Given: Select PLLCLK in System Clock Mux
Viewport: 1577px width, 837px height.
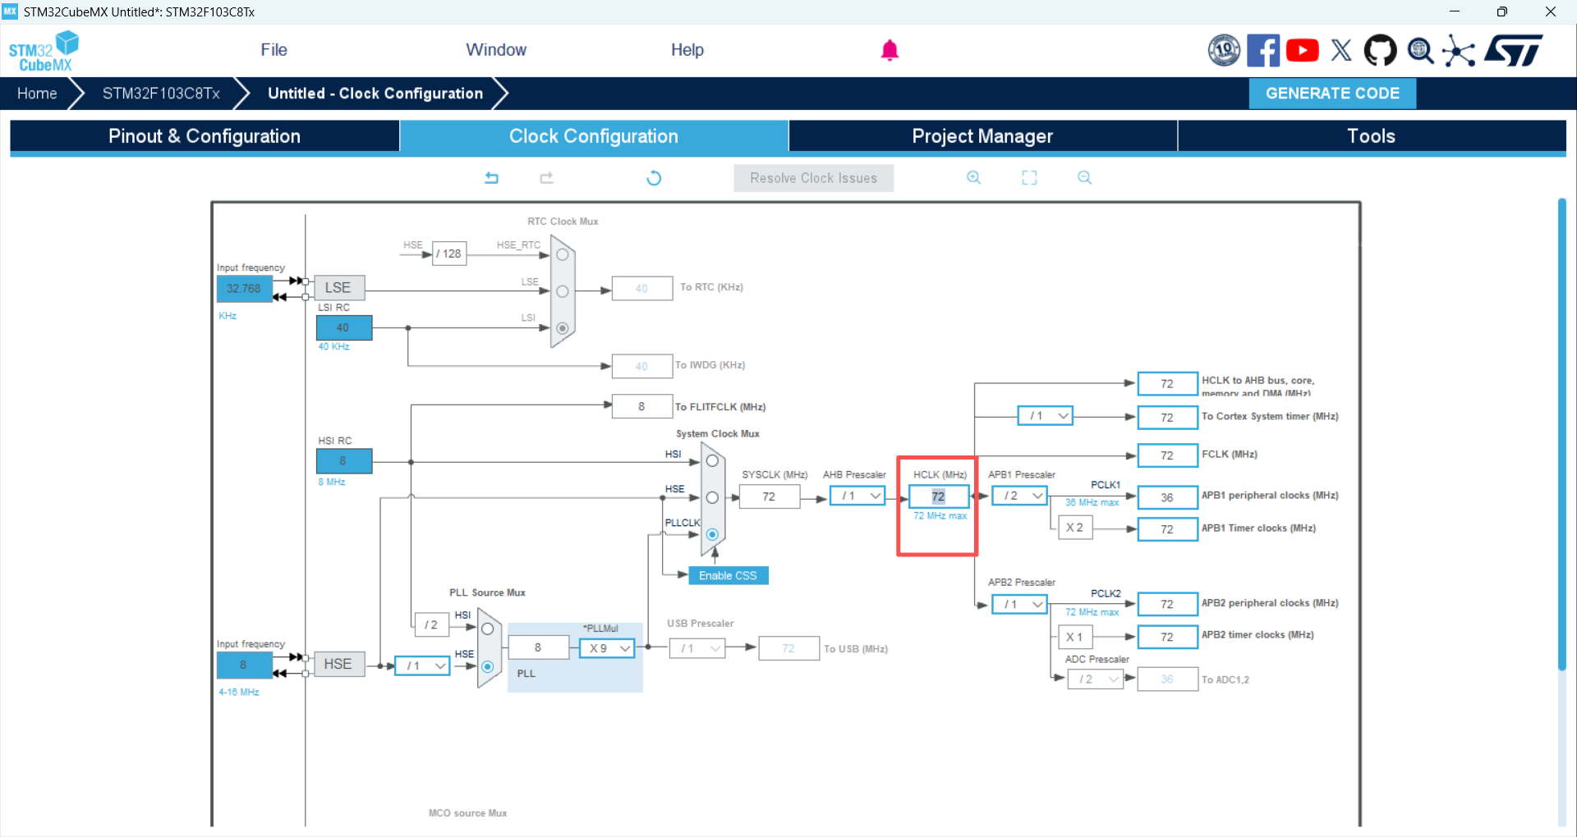Looking at the screenshot, I should point(712,534).
